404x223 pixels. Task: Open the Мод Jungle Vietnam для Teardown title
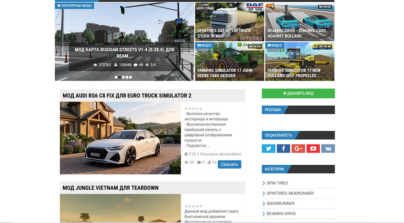click(111, 188)
